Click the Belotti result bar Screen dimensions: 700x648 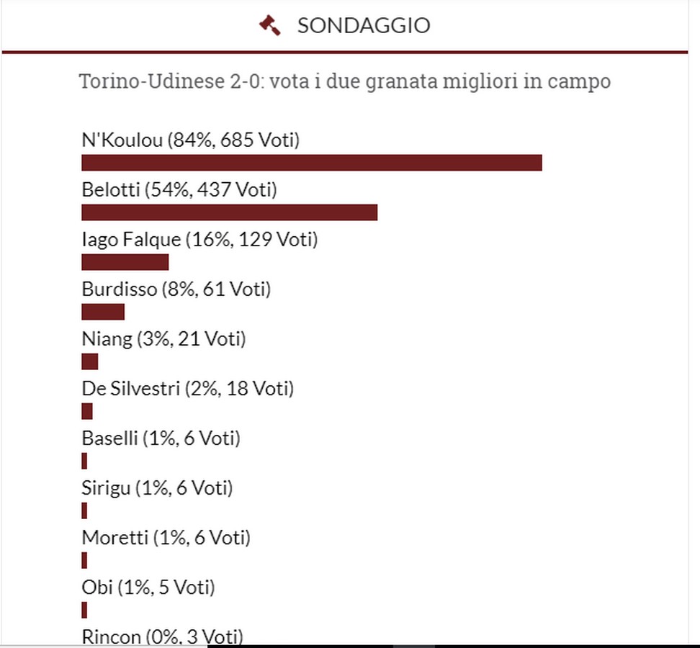coord(230,212)
